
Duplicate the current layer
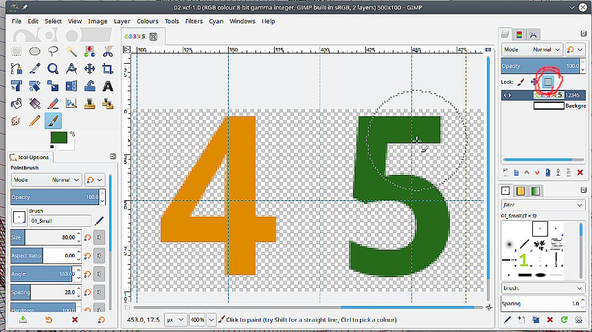point(548,172)
